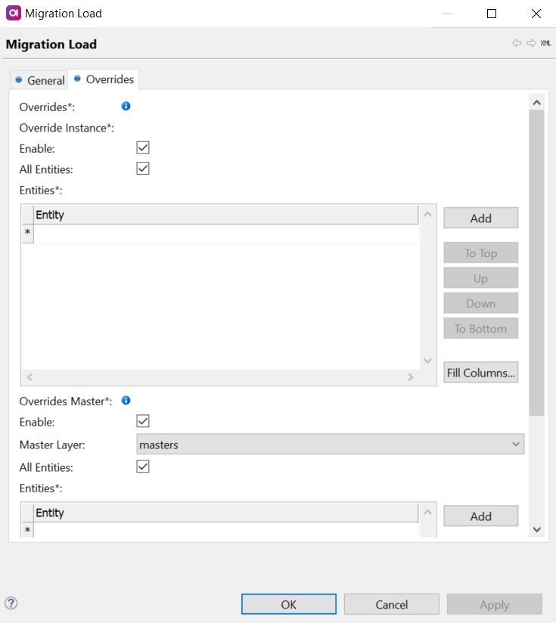556x623 pixels.
Task: Open the Master Layer dropdown
Action: [330, 445]
